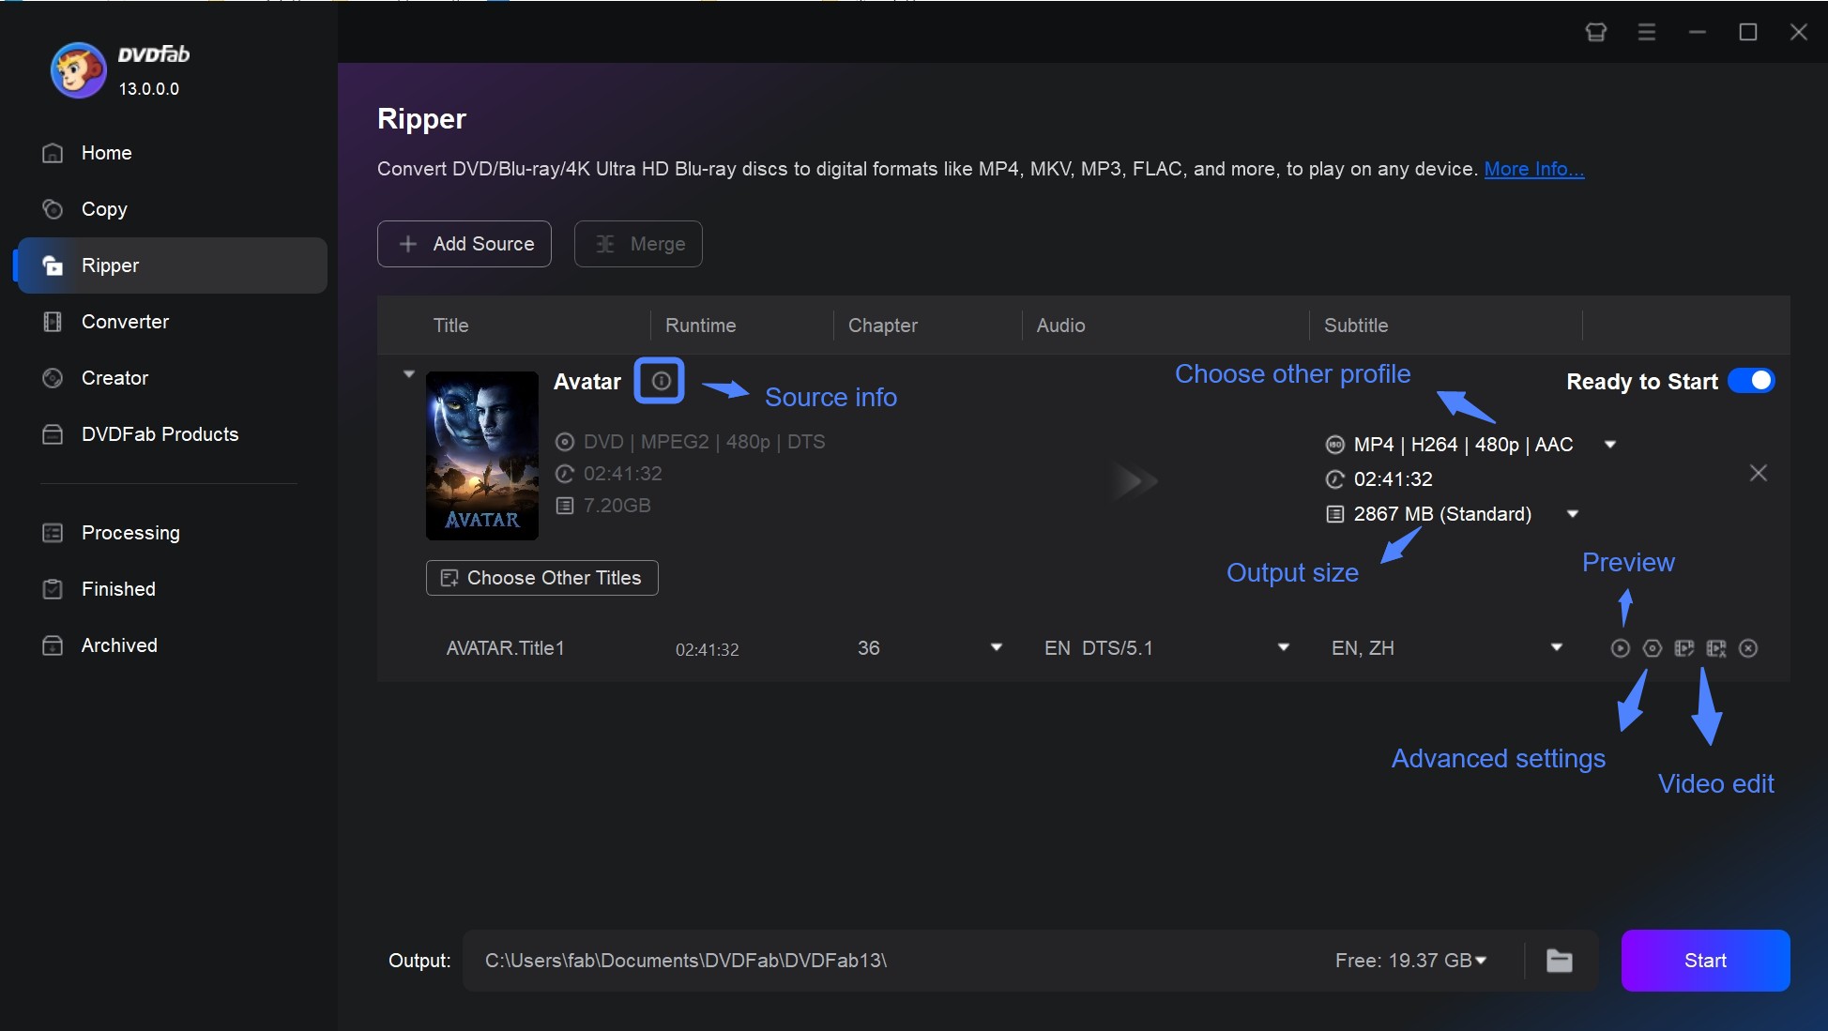Expand the Subtitle dropdown EN, ZH
1828x1031 pixels.
tap(1558, 648)
